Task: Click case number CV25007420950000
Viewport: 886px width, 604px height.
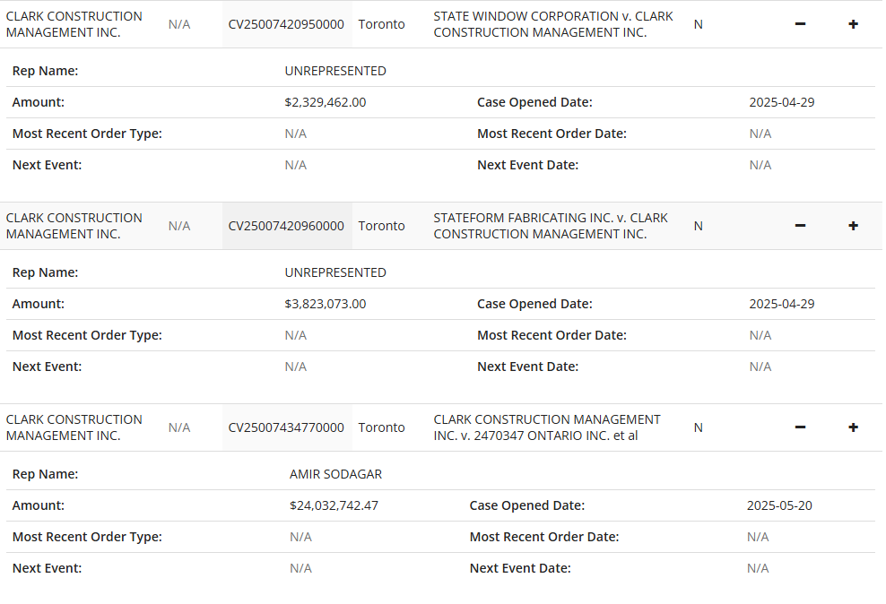Action: pos(286,24)
